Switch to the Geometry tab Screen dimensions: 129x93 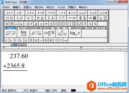(78, 28)
